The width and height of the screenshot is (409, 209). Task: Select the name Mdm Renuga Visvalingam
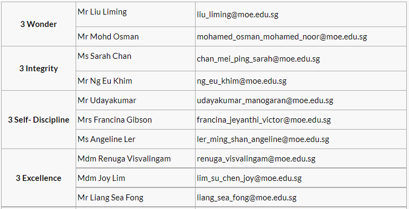[124, 159]
